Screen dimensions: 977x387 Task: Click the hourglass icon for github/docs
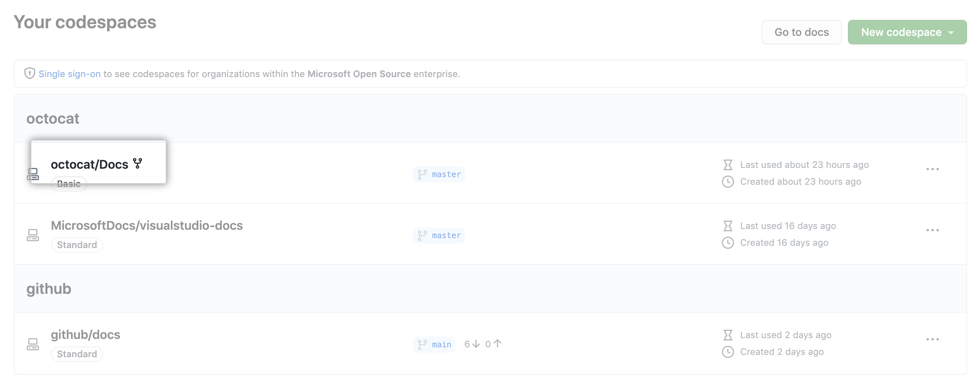728,335
